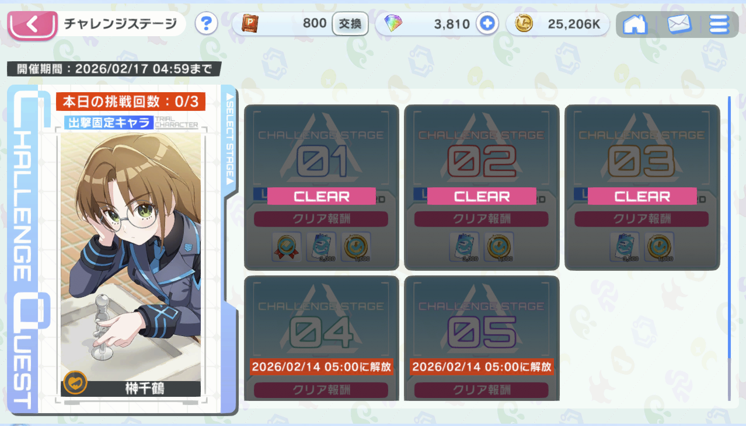Select Challenge Stage 01 card
The image size is (746, 426).
click(322, 187)
